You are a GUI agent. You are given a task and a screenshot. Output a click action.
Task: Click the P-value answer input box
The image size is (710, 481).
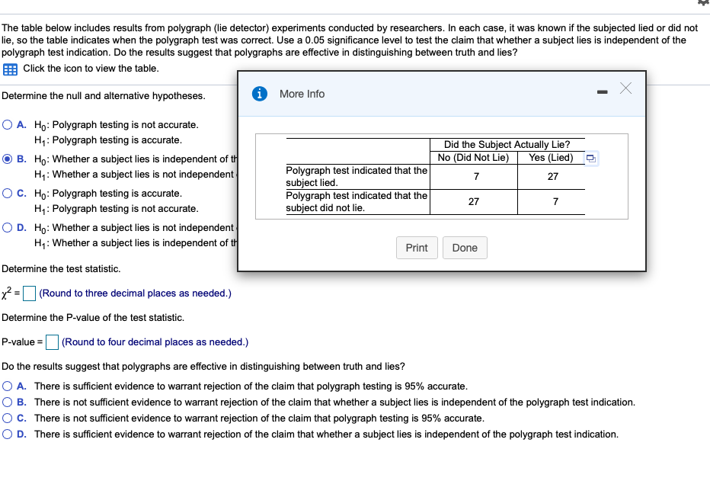click(x=52, y=342)
